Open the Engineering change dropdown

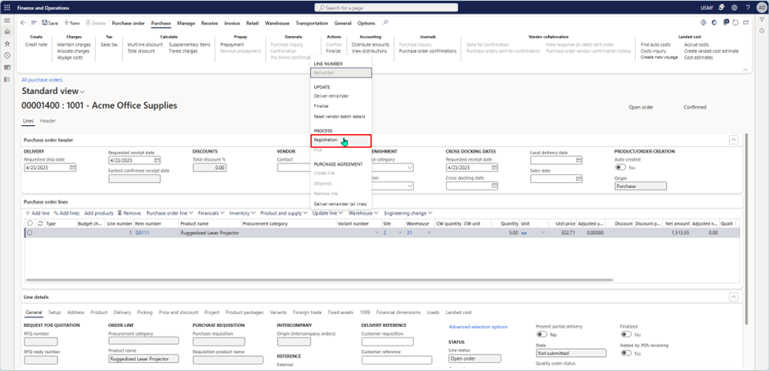coord(408,213)
